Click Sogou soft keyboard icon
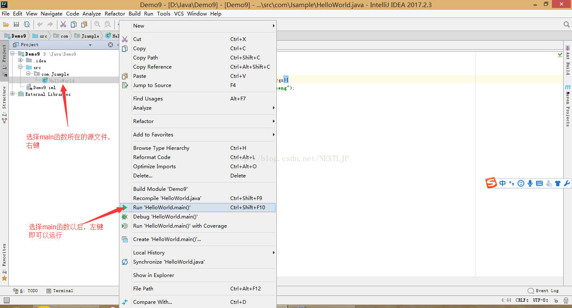The width and height of the screenshot is (572, 308). tap(539, 183)
